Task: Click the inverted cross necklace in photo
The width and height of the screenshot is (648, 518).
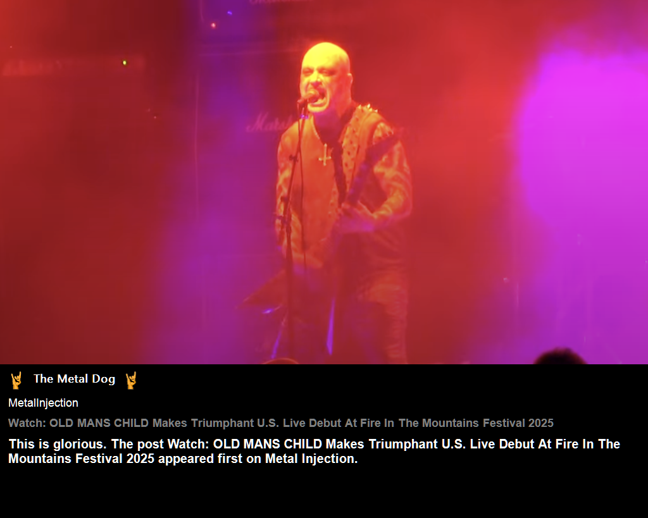Action: [326, 154]
